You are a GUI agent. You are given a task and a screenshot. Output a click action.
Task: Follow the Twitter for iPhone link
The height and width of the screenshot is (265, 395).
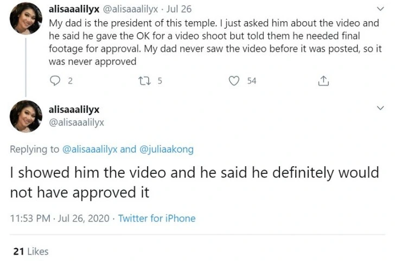[x=157, y=218]
